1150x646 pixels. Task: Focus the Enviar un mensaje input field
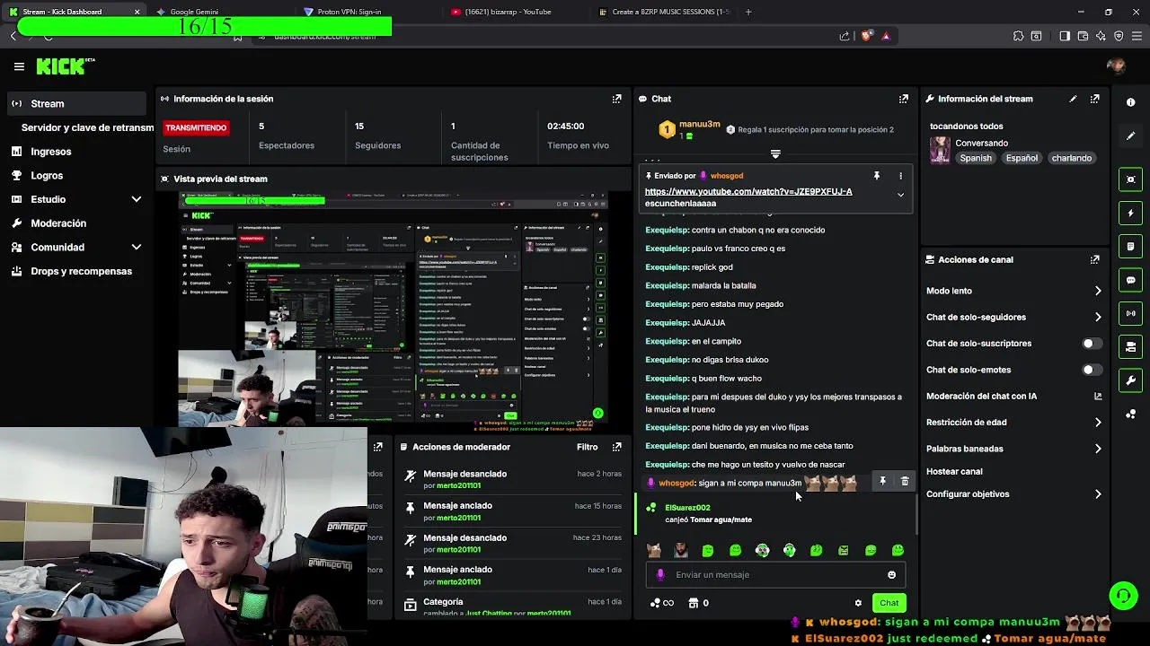tap(775, 575)
